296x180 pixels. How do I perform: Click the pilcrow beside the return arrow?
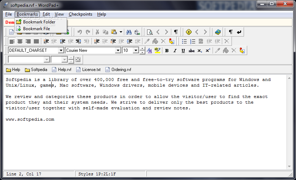point(231,32)
